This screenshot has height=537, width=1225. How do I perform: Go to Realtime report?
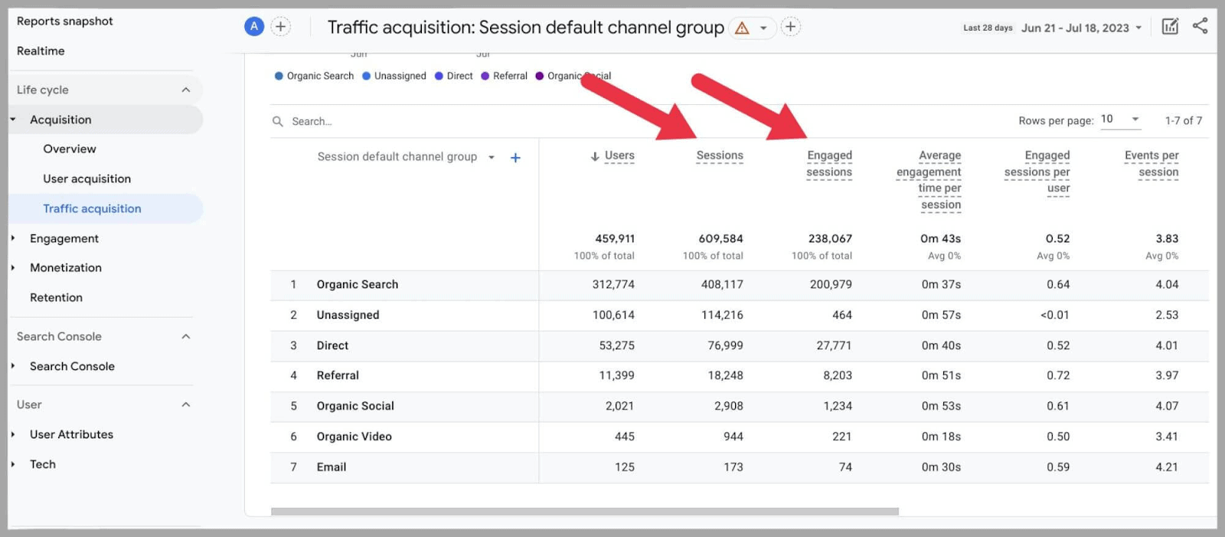pyautogui.click(x=41, y=51)
